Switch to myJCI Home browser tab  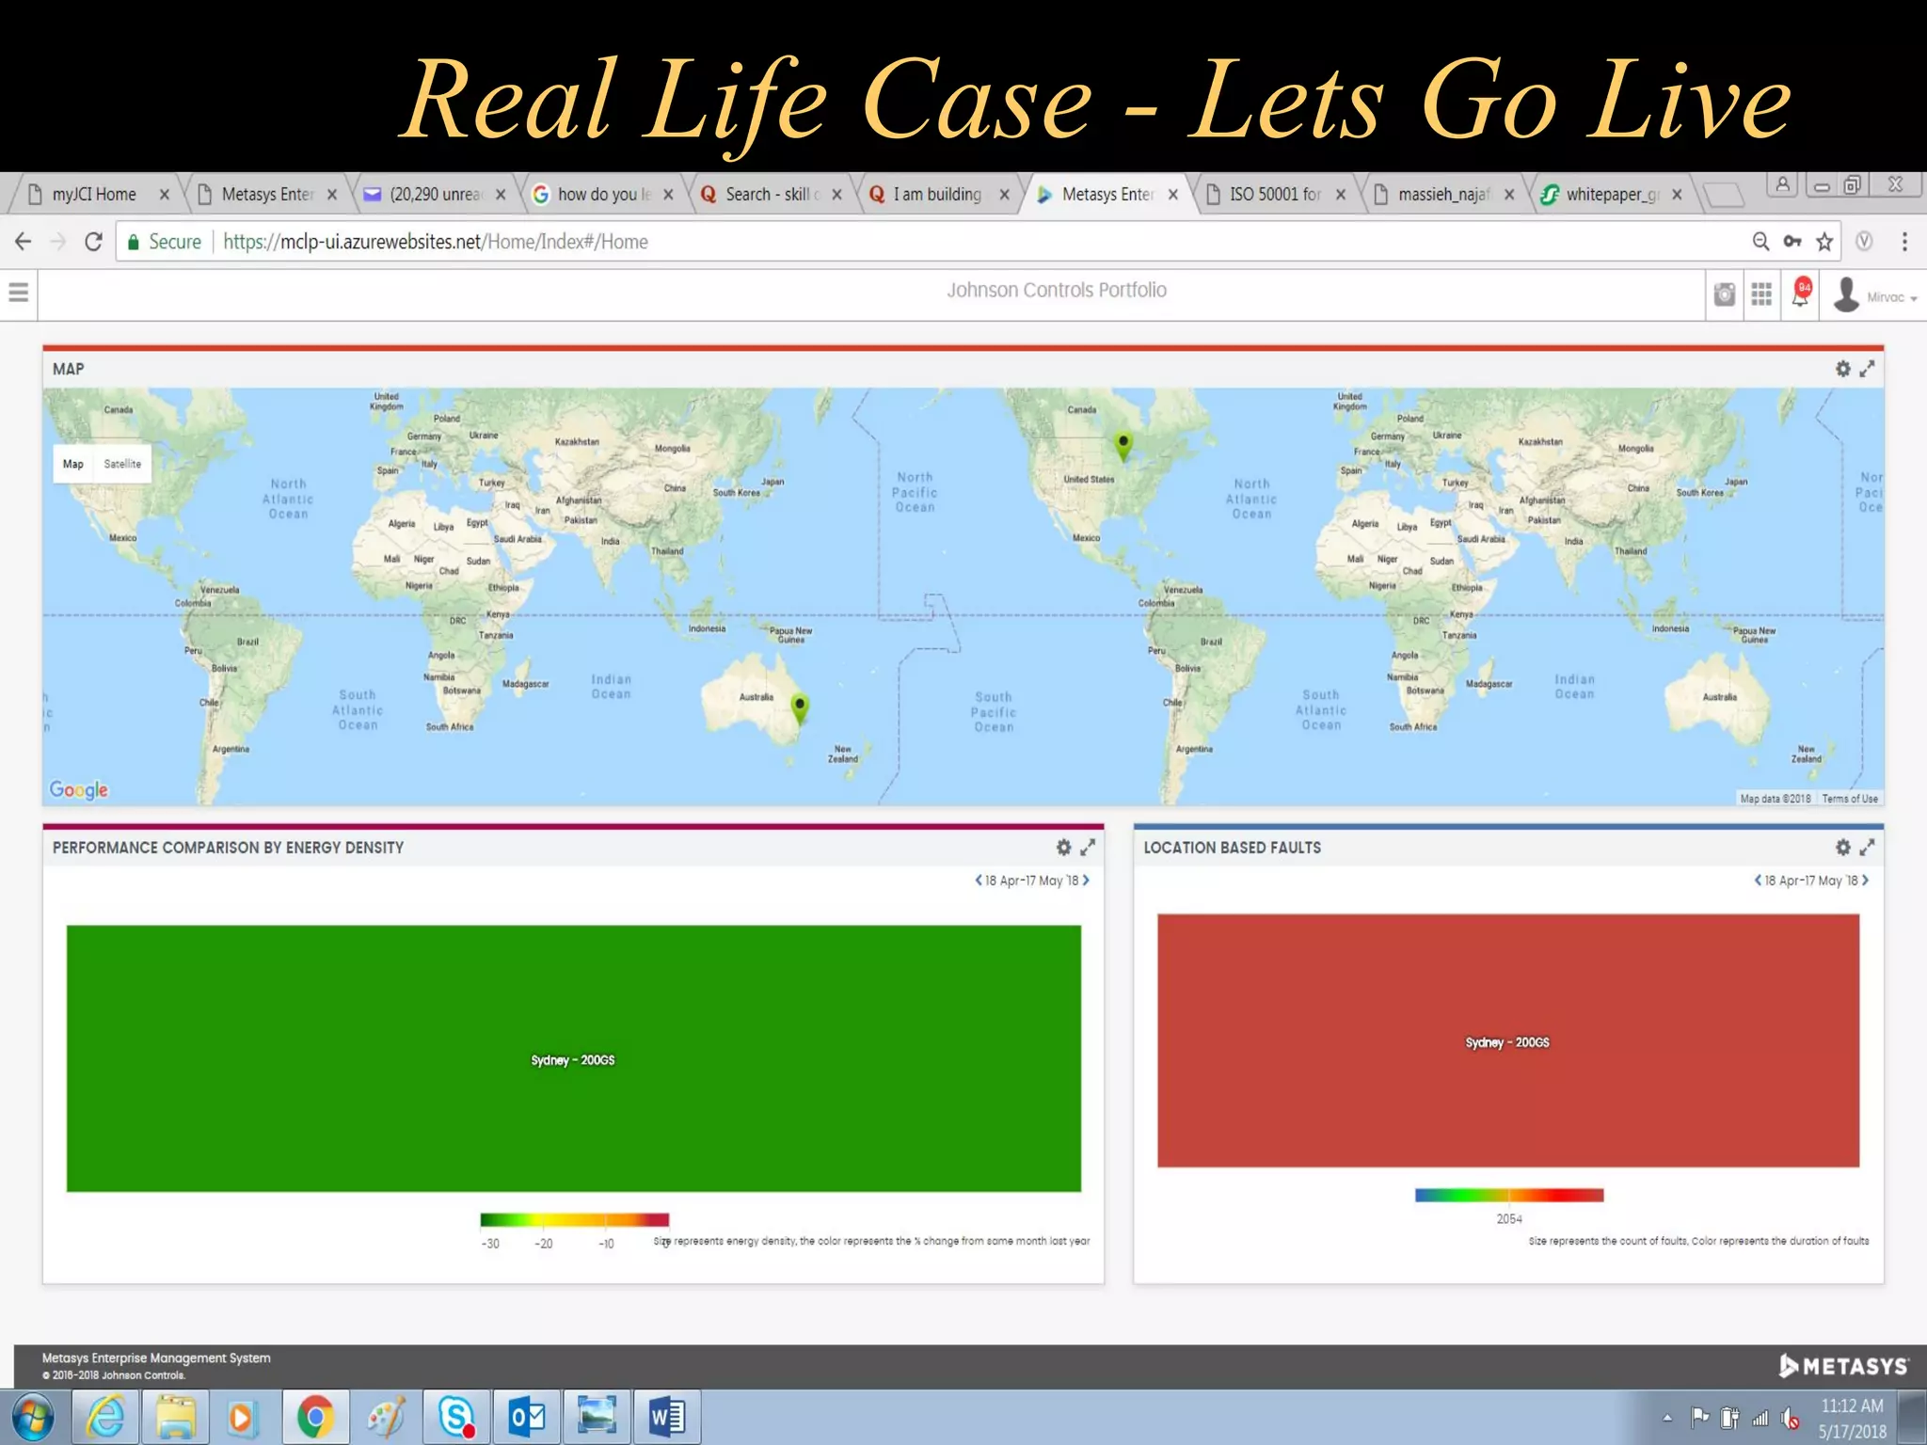(94, 194)
